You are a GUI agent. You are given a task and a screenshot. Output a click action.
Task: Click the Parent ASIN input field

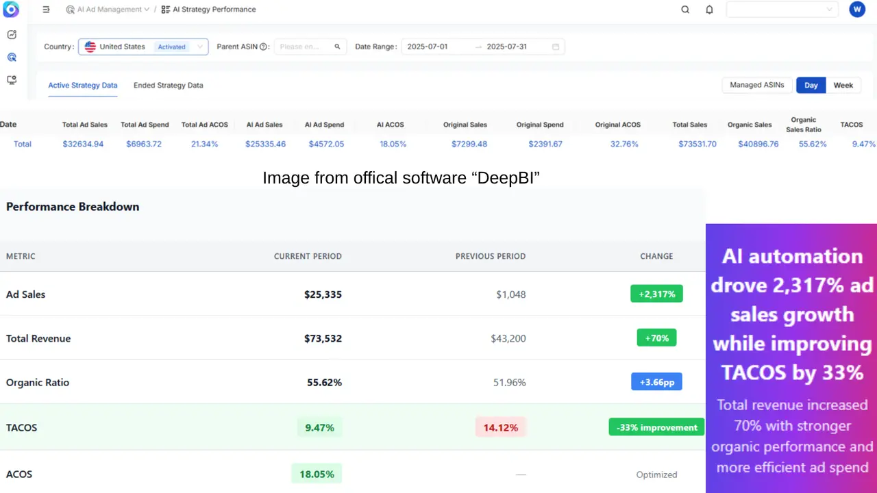pos(301,47)
